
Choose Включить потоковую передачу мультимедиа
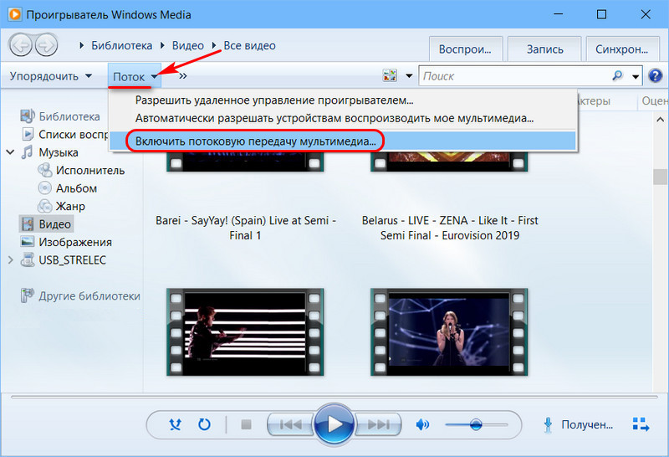(342, 141)
